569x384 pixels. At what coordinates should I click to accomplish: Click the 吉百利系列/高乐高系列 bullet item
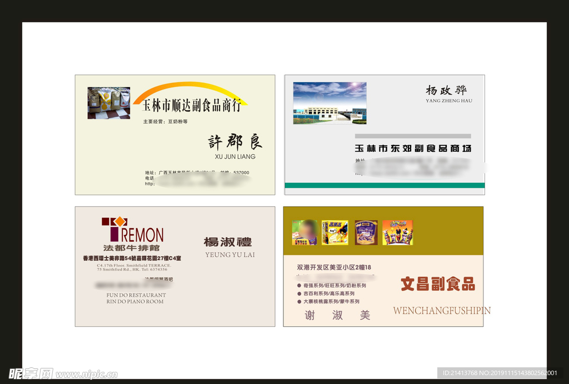click(328, 293)
